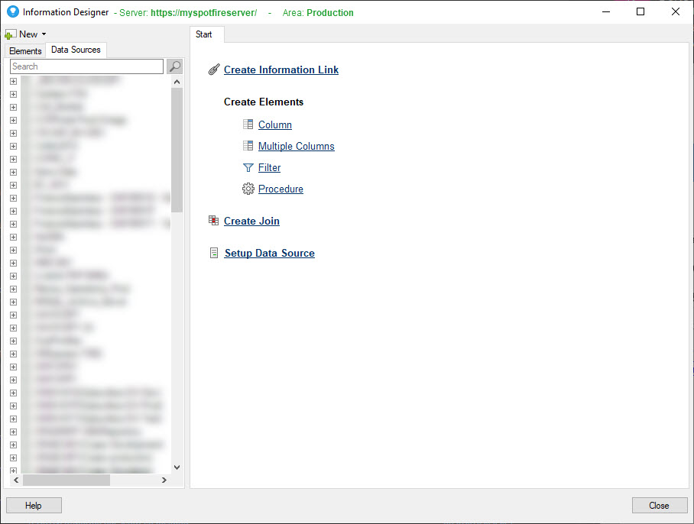Open the Setup Data Source link
694x524 pixels.
(269, 253)
